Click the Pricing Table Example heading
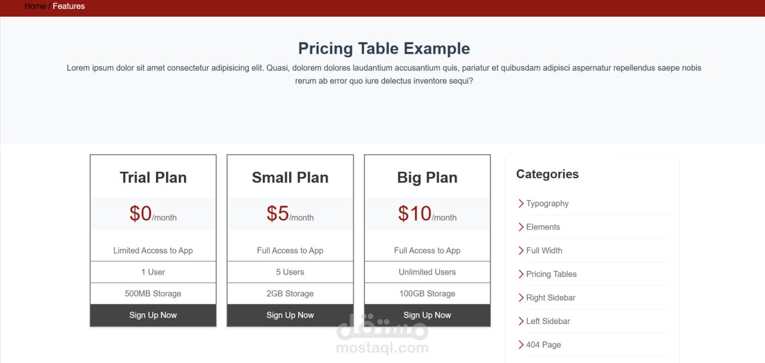The width and height of the screenshot is (765, 363). tap(384, 48)
